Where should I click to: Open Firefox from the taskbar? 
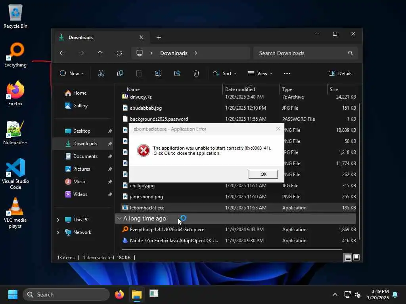coord(119,294)
